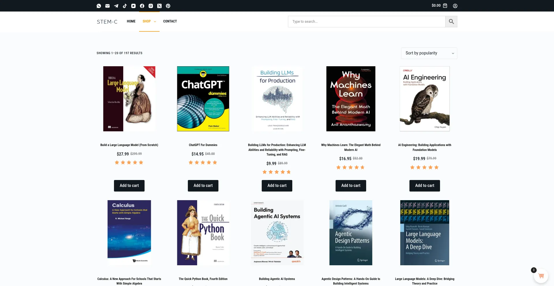Click the STEM-C site logo
This screenshot has height=286, width=554.
107,22
